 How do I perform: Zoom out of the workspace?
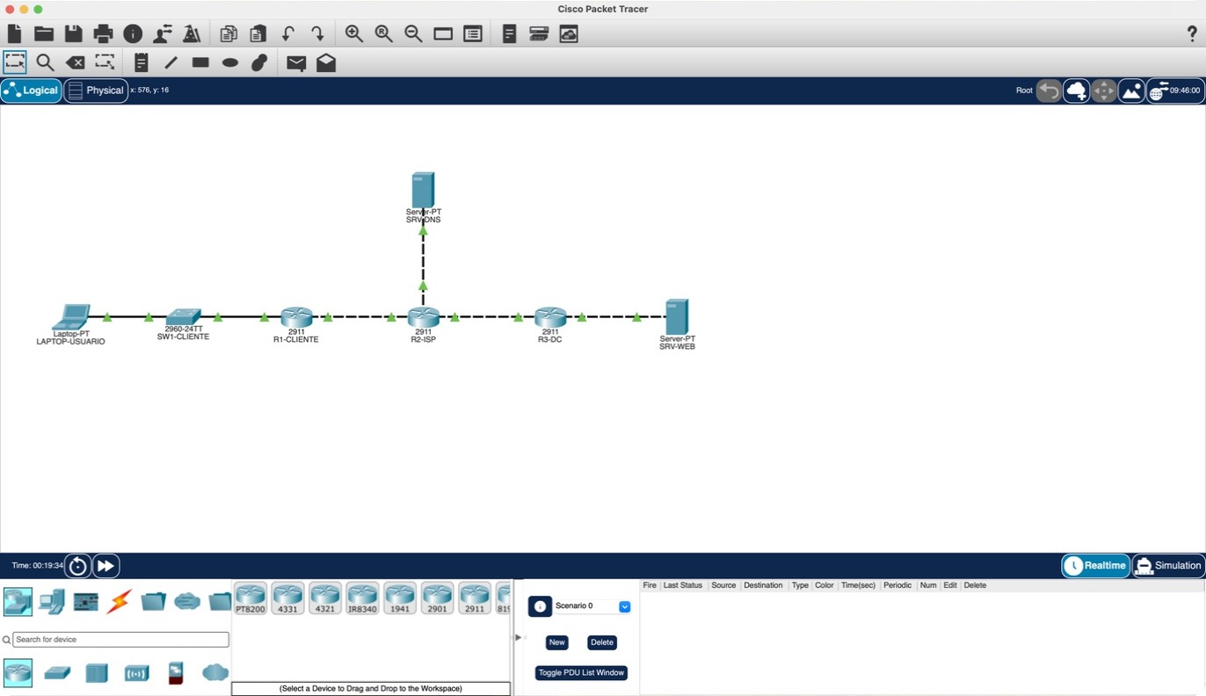pyautogui.click(x=413, y=34)
